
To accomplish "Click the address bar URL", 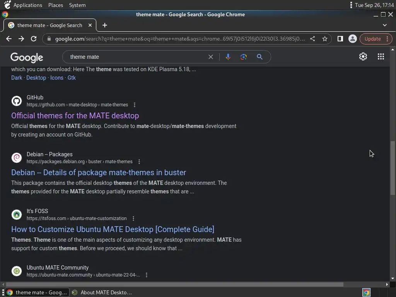I will pos(180,39).
